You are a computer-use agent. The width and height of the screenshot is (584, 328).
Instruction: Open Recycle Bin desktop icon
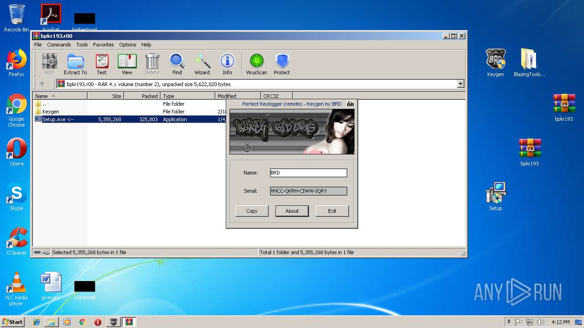pyautogui.click(x=16, y=18)
